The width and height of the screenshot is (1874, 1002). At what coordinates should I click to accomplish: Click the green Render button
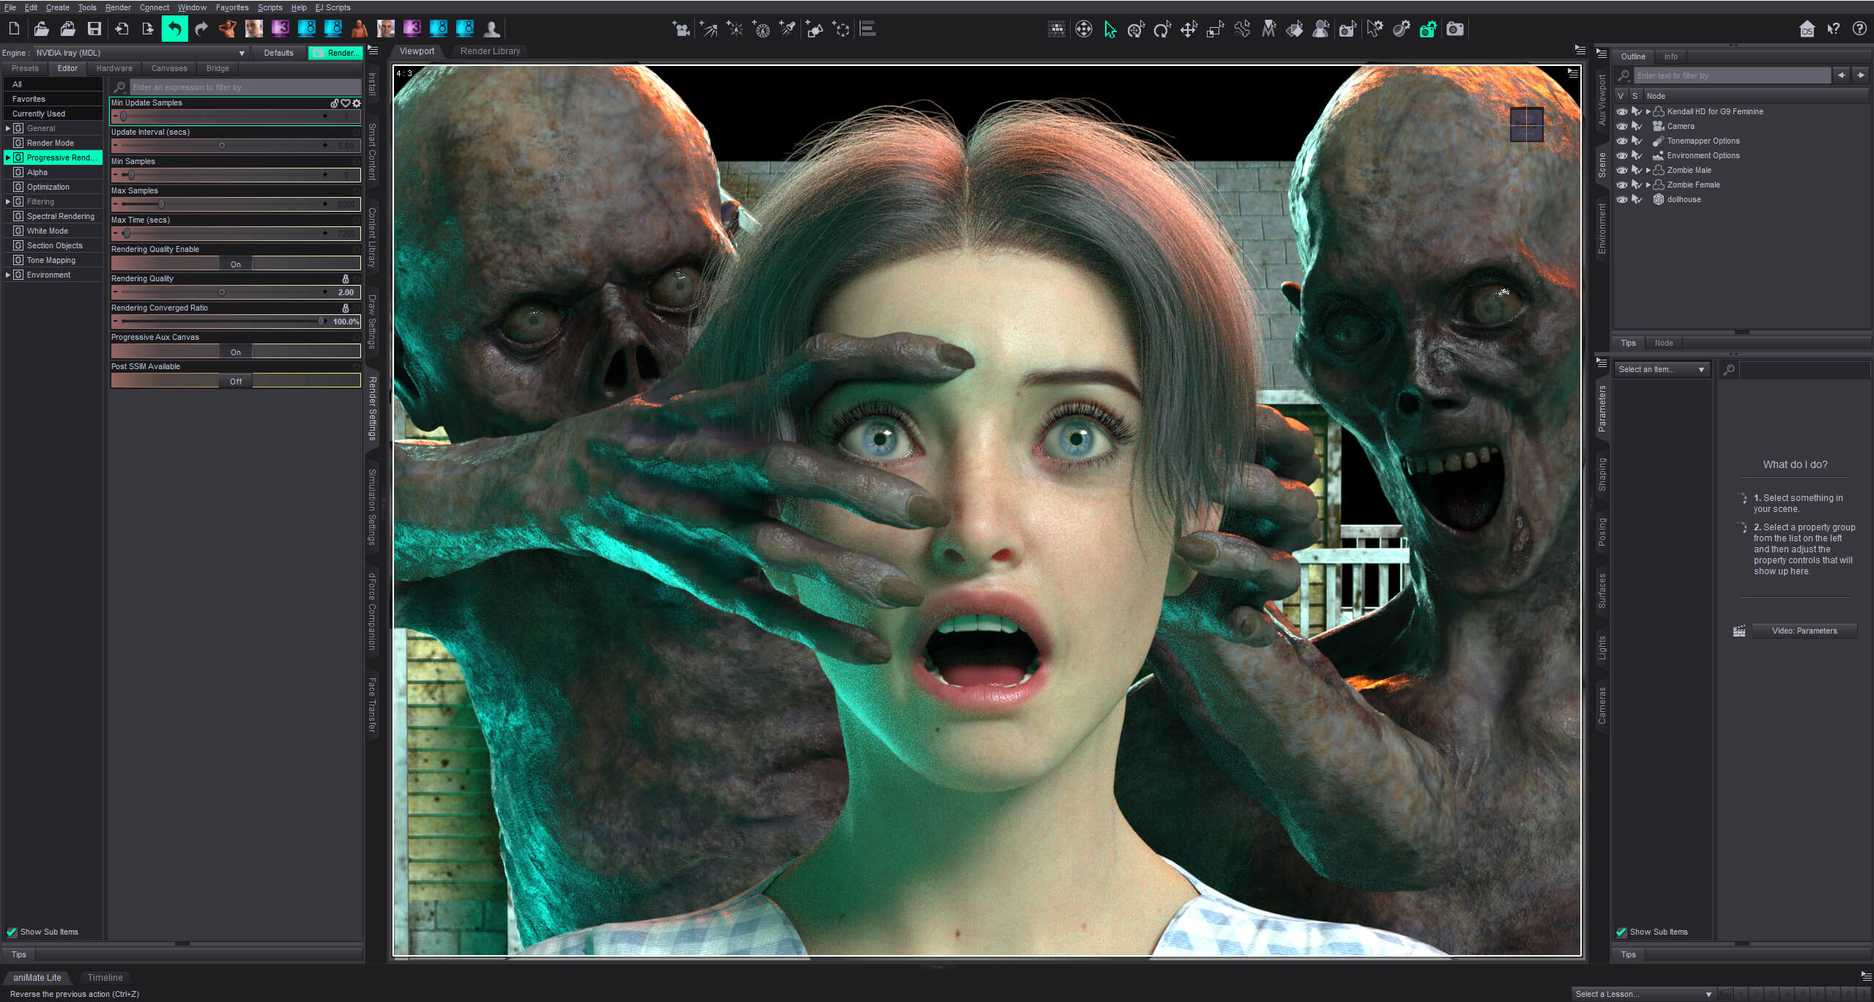[335, 53]
